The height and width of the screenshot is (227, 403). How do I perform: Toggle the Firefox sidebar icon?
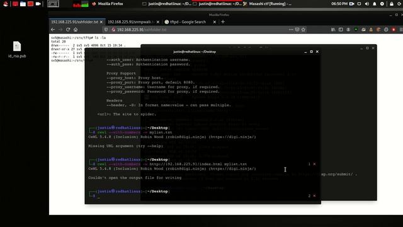click(341, 30)
